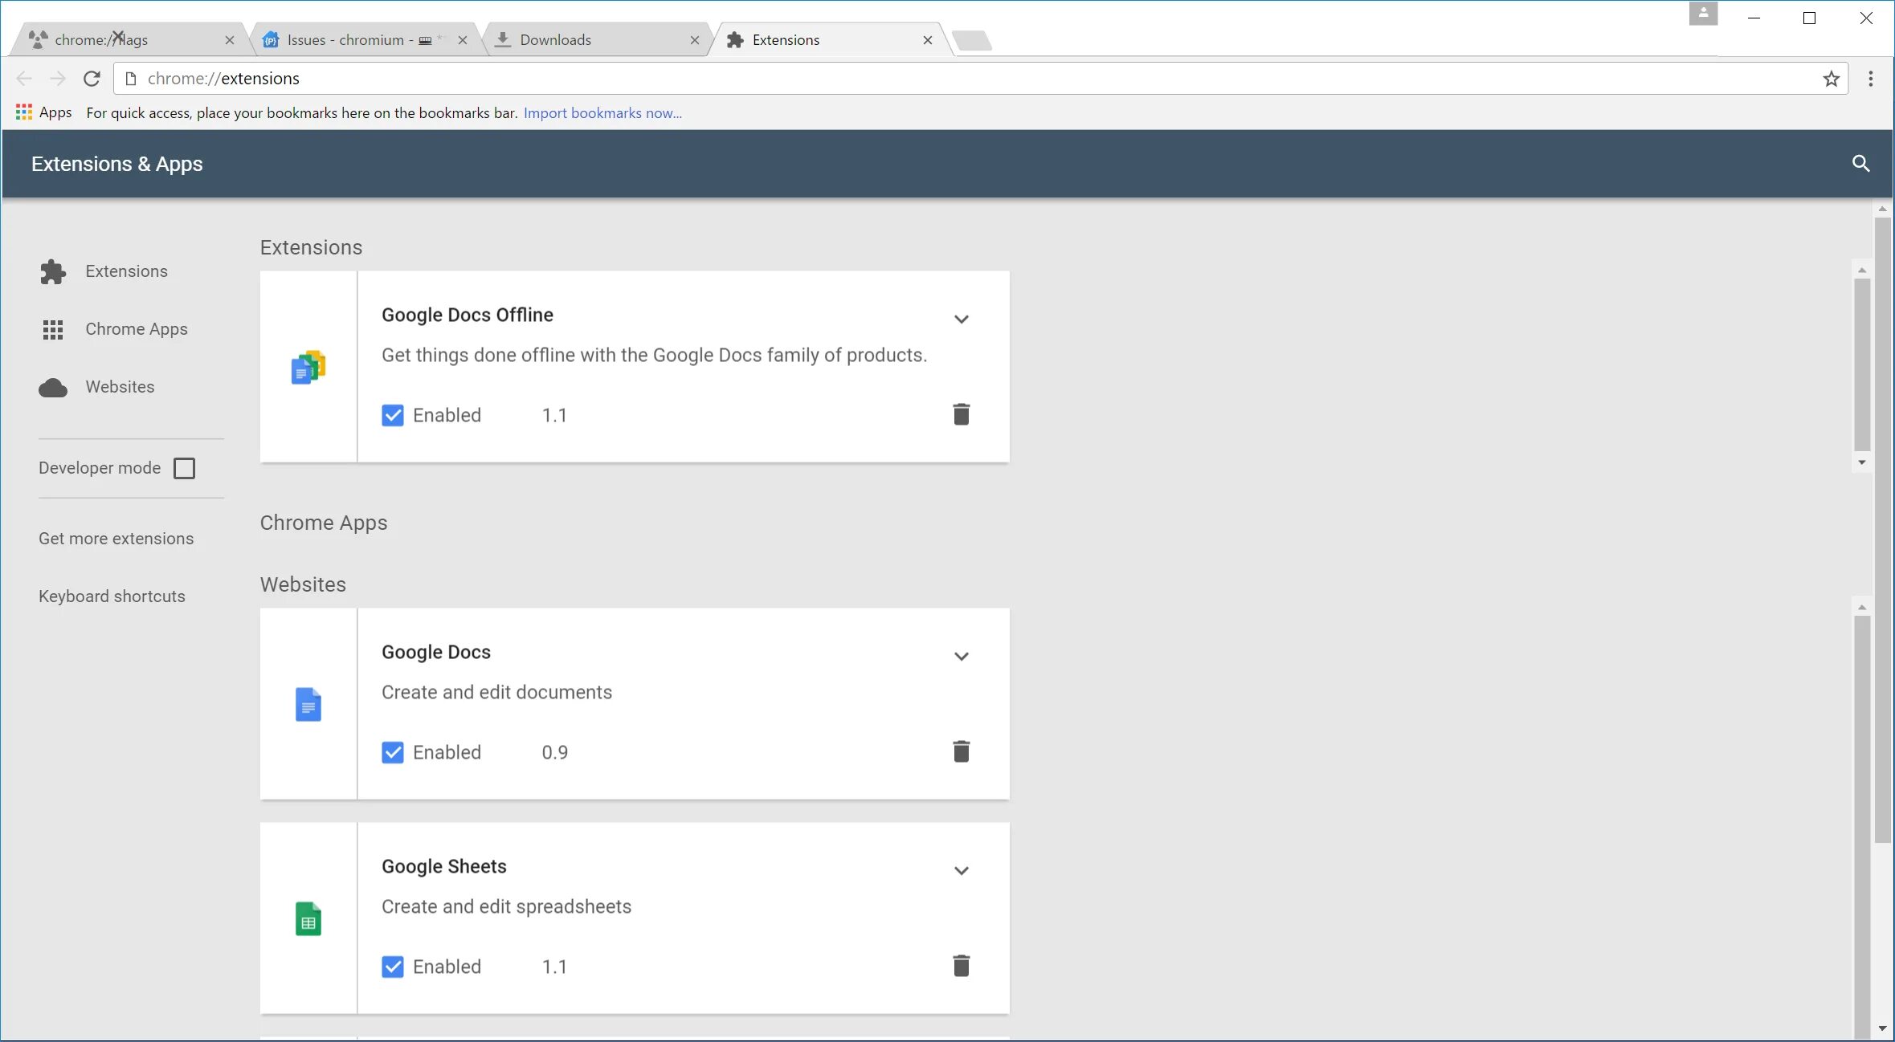Toggle the Google Docs Offline enabled checkbox
The image size is (1895, 1042).
coord(393,414)
